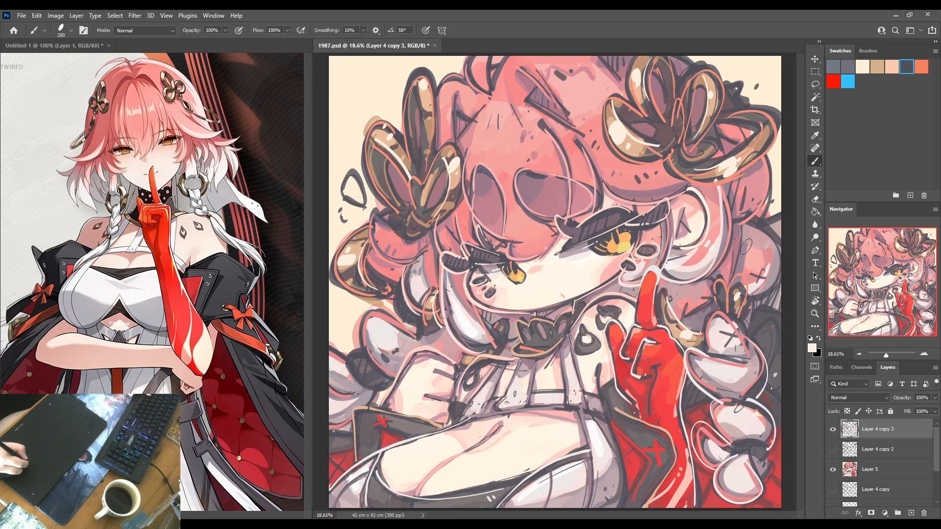Select the Move tool
This screenshot has height=529, width=941.
(815, 59)
